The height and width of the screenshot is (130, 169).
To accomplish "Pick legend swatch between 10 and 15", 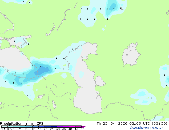I will 35,127.
